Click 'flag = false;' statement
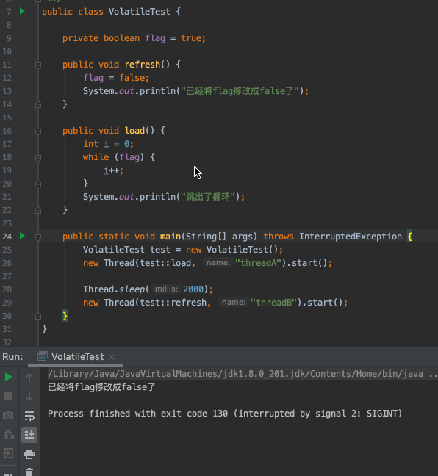 coord(116,78)
